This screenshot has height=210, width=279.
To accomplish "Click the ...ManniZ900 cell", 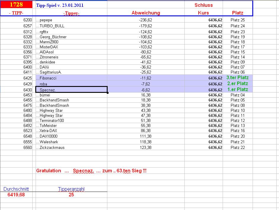I will [x=71, y=42].
